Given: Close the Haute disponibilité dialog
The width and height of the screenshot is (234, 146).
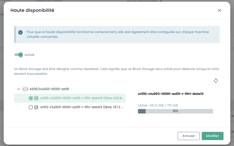Looking at the screenshot, I should point(219,10).
